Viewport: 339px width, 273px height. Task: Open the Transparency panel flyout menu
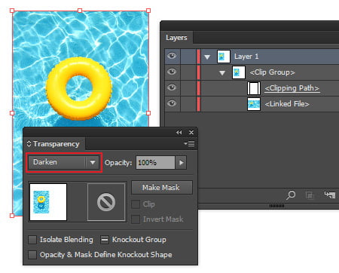[x=189, y=143]
